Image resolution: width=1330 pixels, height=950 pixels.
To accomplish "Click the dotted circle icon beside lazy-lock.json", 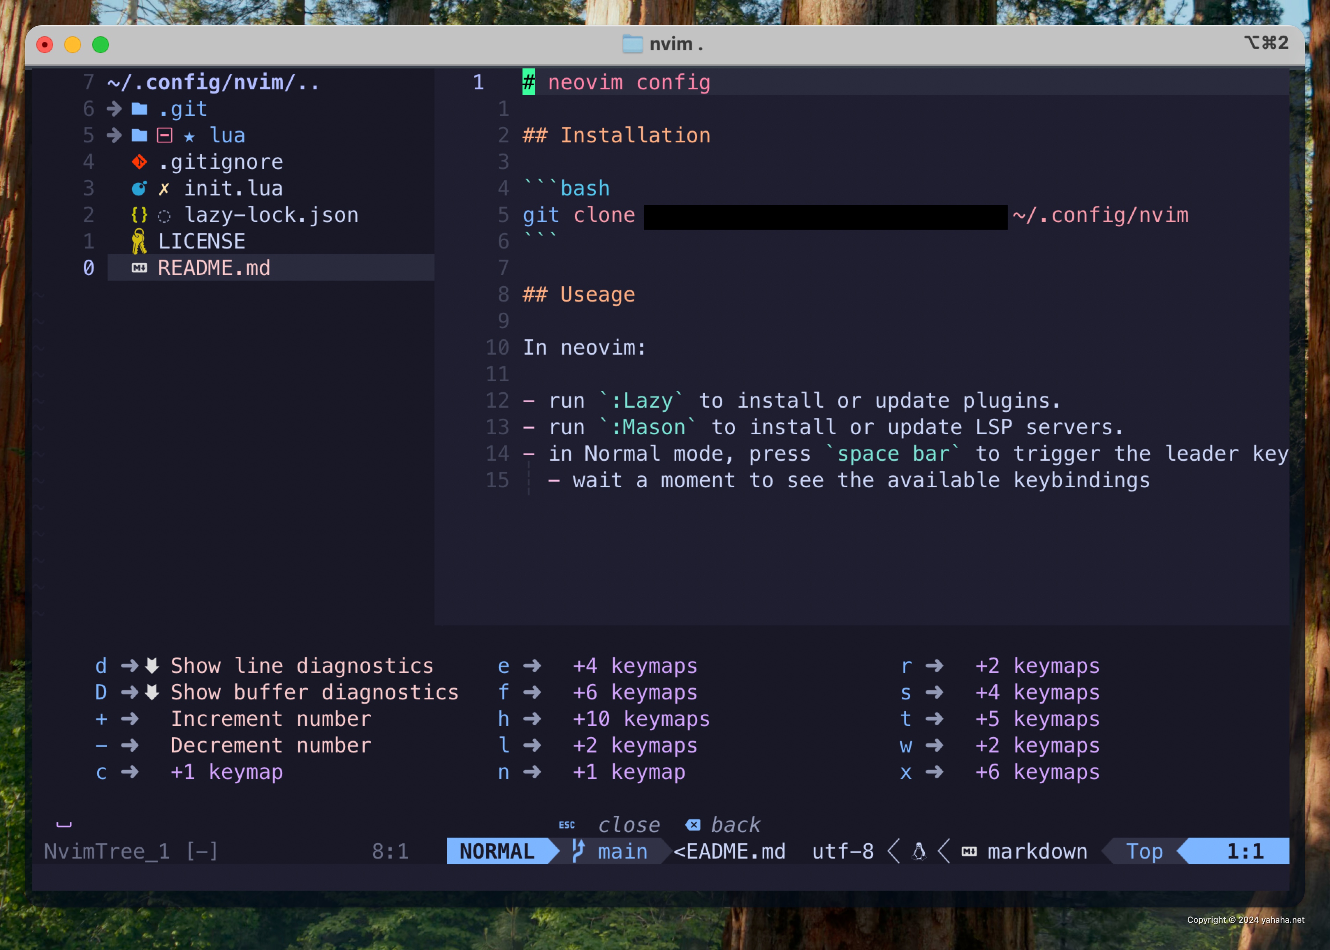I will click(165, 216).
